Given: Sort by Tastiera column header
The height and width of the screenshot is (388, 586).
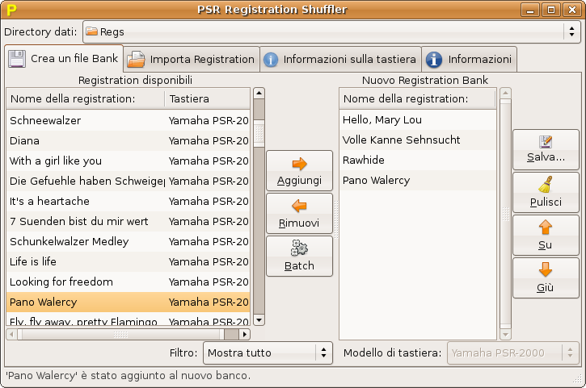Looking at the screenshot, I should click(206, 98).
